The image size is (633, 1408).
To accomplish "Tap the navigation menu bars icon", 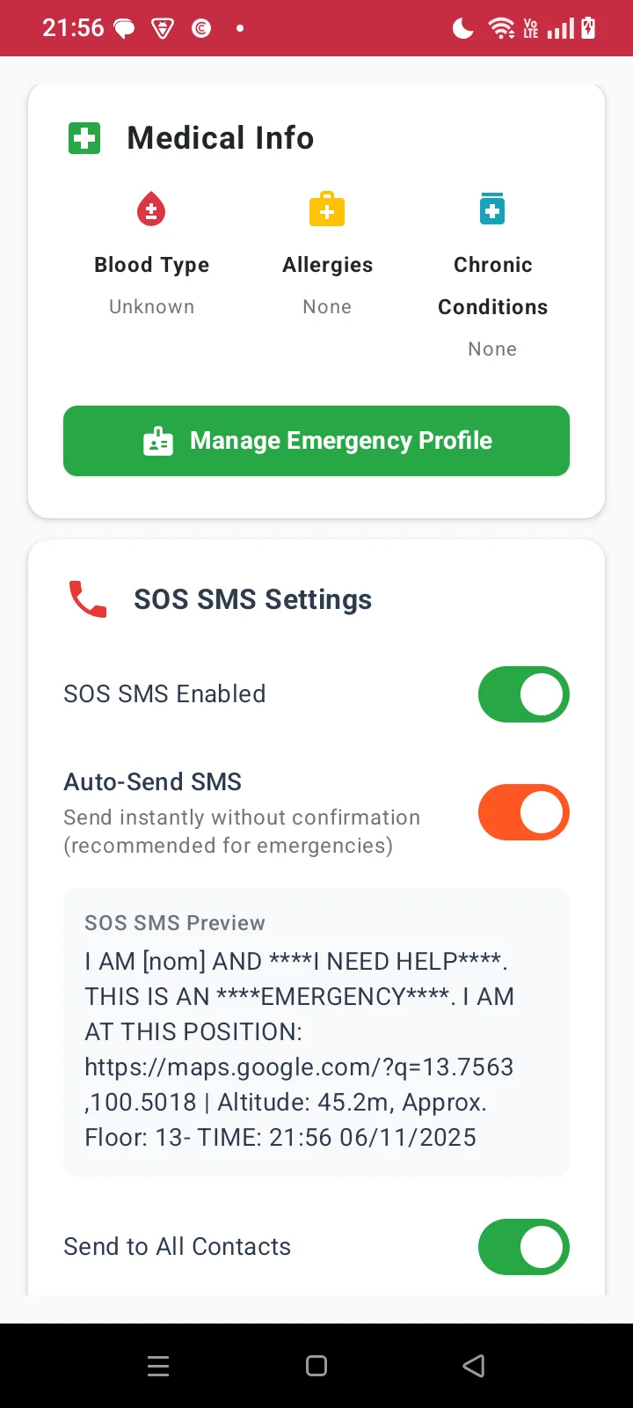I will click(158, 1366).
